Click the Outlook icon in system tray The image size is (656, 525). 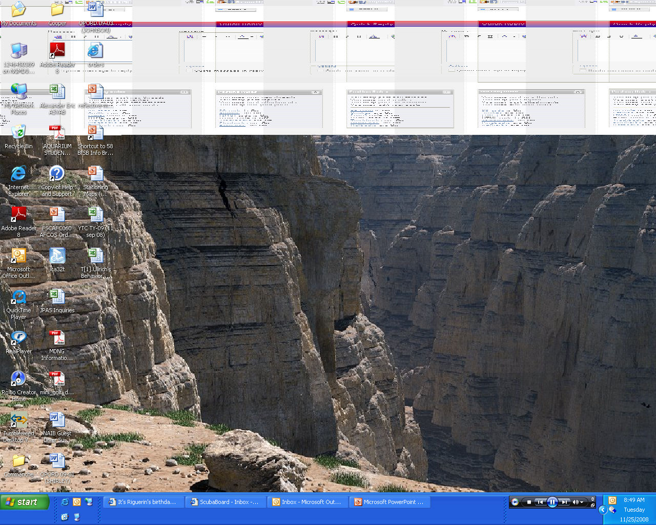[612, 500]
